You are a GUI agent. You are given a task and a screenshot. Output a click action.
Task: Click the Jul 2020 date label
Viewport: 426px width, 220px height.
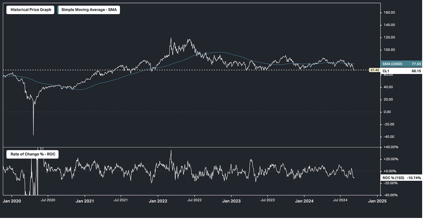pyautogui.click(x=48, y=201)
